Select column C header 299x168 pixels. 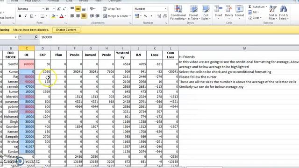(x=27, y=49)
